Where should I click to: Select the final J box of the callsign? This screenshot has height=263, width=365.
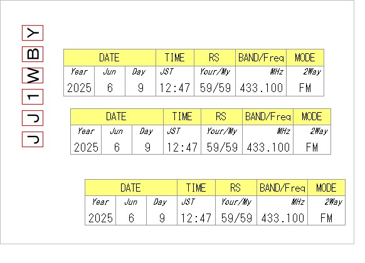click(x=33, y=139)
